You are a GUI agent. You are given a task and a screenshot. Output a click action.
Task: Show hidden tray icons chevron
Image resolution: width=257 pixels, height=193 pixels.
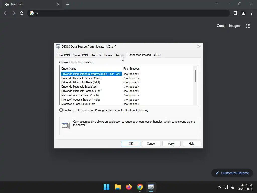pyautogui.click(x=219, y=187)
